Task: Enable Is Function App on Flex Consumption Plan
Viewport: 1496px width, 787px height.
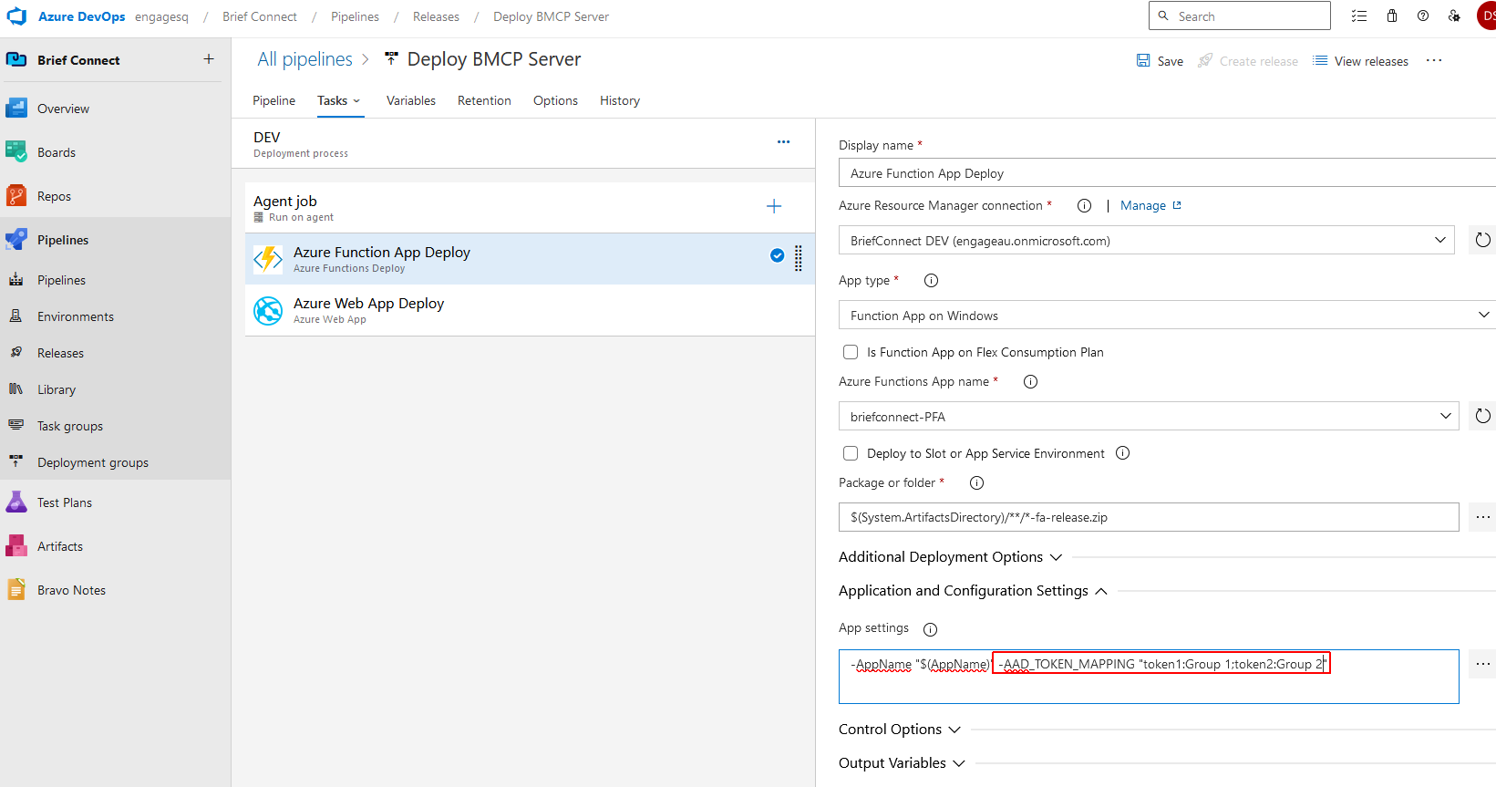Action: [x=851, y=352]
